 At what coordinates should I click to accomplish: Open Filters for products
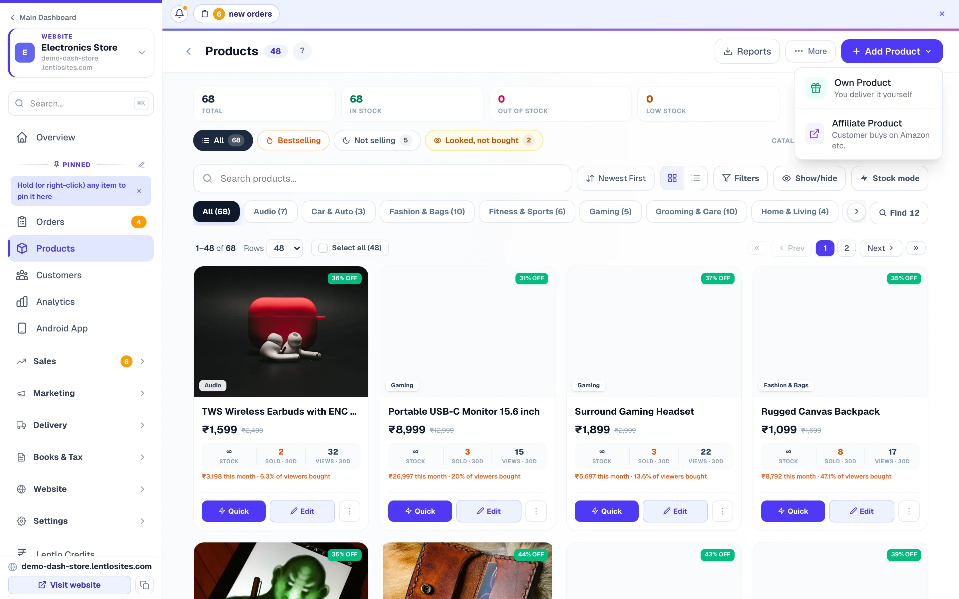click(x=740, y=178)
